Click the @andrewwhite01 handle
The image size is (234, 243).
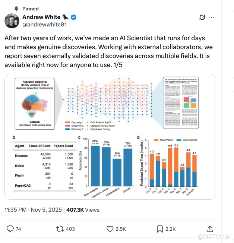44,25
